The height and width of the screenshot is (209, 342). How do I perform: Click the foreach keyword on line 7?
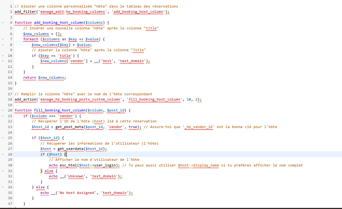tap(31, 39)
